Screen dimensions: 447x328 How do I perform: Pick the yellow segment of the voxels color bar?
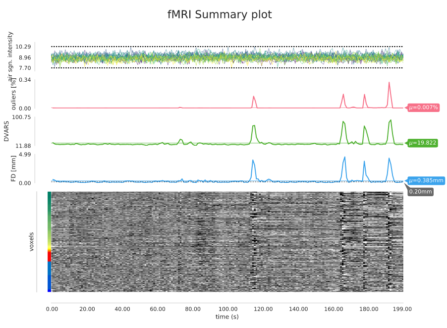[x=49, y=247]
